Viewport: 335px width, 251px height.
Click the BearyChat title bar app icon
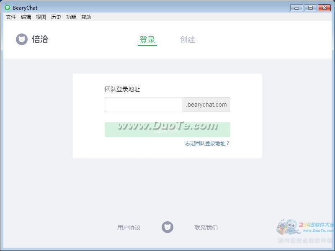tap(8, 8)
